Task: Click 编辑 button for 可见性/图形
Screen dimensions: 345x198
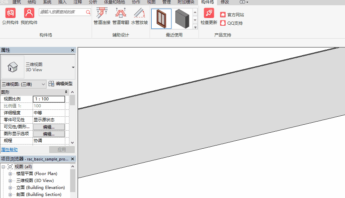Action: point(49,127)
